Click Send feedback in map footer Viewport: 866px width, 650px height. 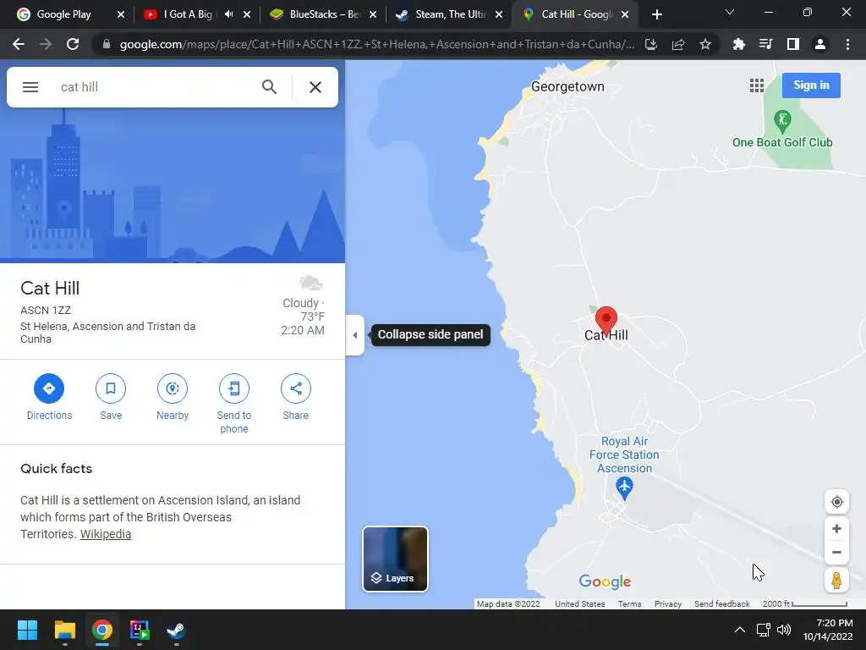[722, 603]
